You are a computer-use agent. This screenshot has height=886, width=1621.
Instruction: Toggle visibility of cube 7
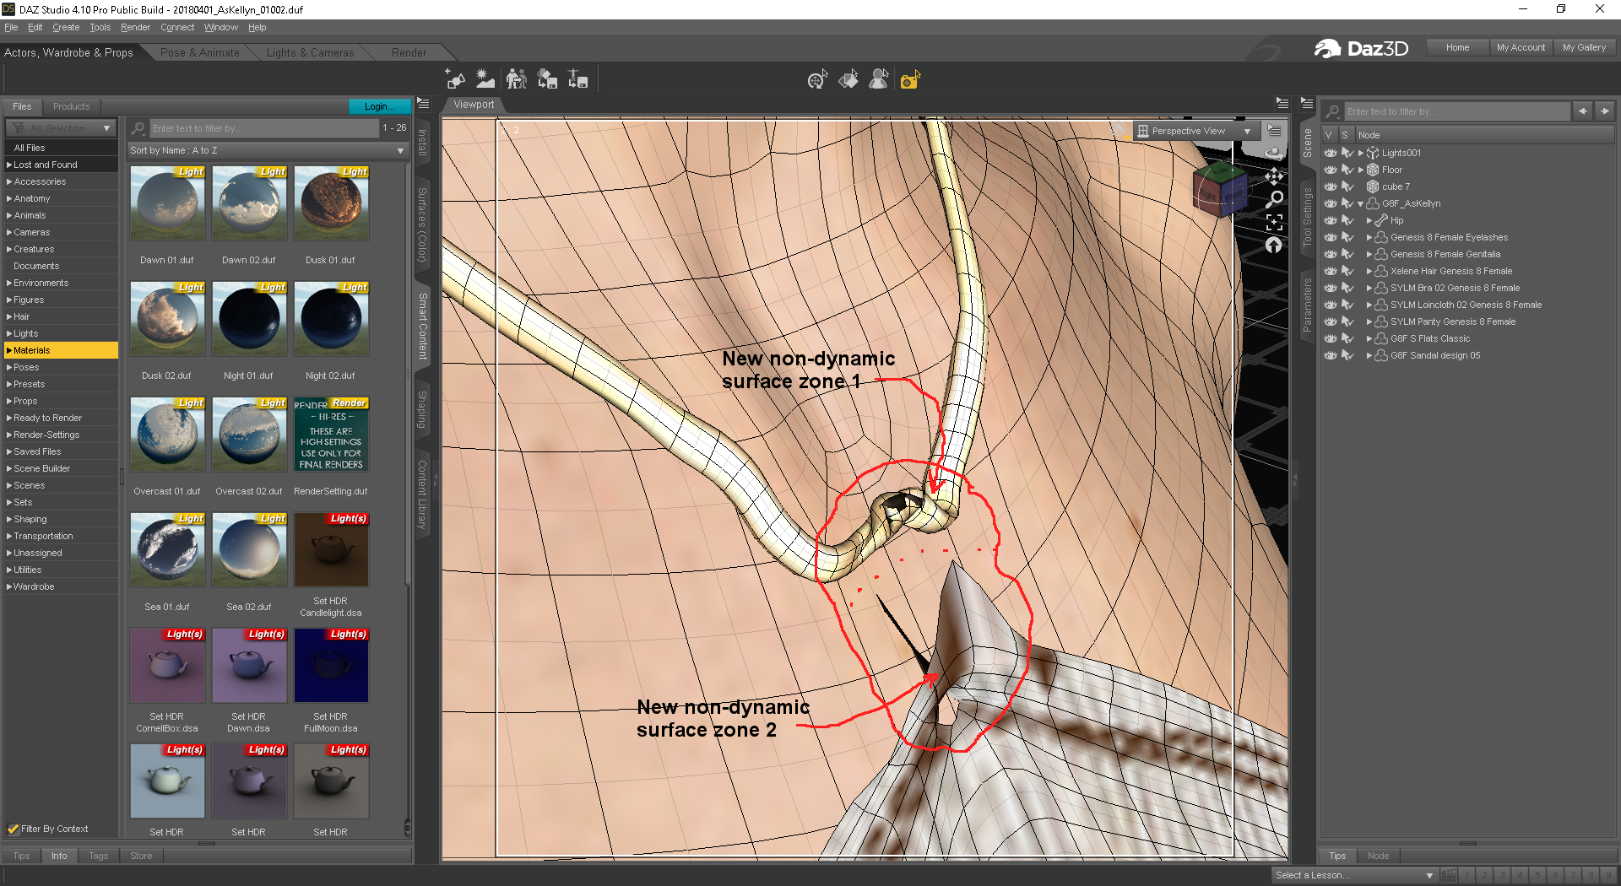click(1331, 186)
